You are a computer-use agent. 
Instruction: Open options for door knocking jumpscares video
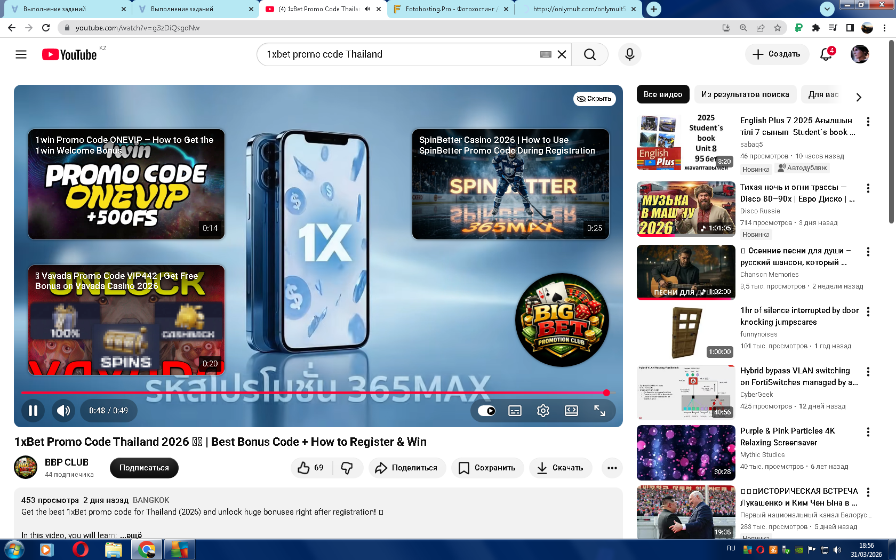868,311
